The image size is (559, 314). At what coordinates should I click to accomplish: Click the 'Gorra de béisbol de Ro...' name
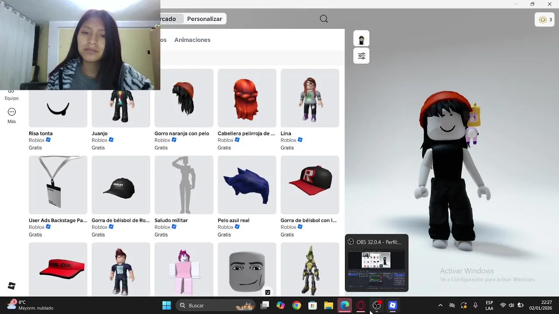click(121, 220)
